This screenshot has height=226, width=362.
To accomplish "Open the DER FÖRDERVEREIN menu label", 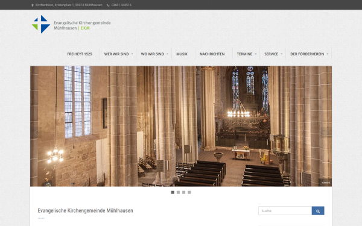I will [x=307, y=54].
